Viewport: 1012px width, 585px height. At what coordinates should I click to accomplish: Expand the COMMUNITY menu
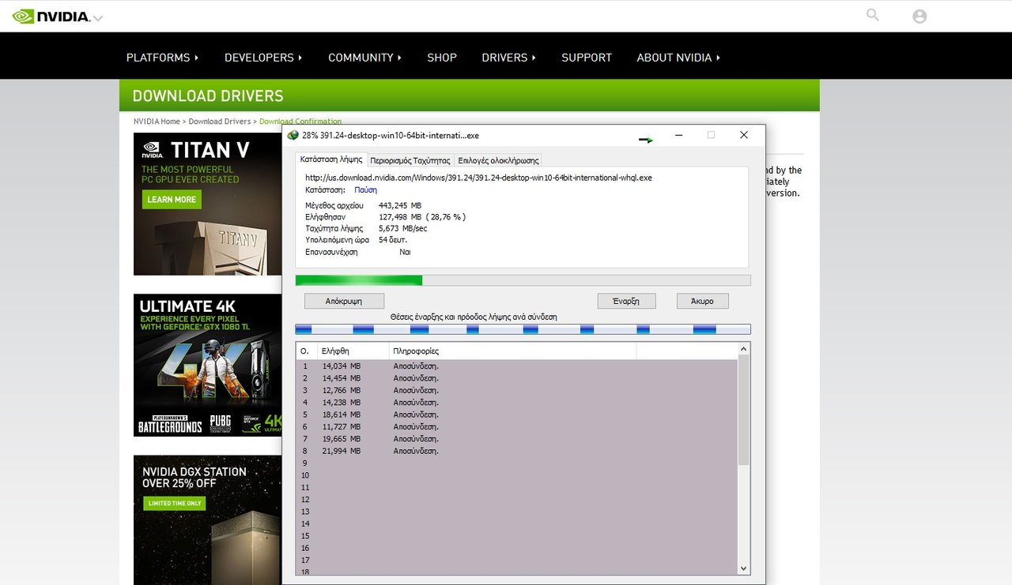click(x=364, y=58)
